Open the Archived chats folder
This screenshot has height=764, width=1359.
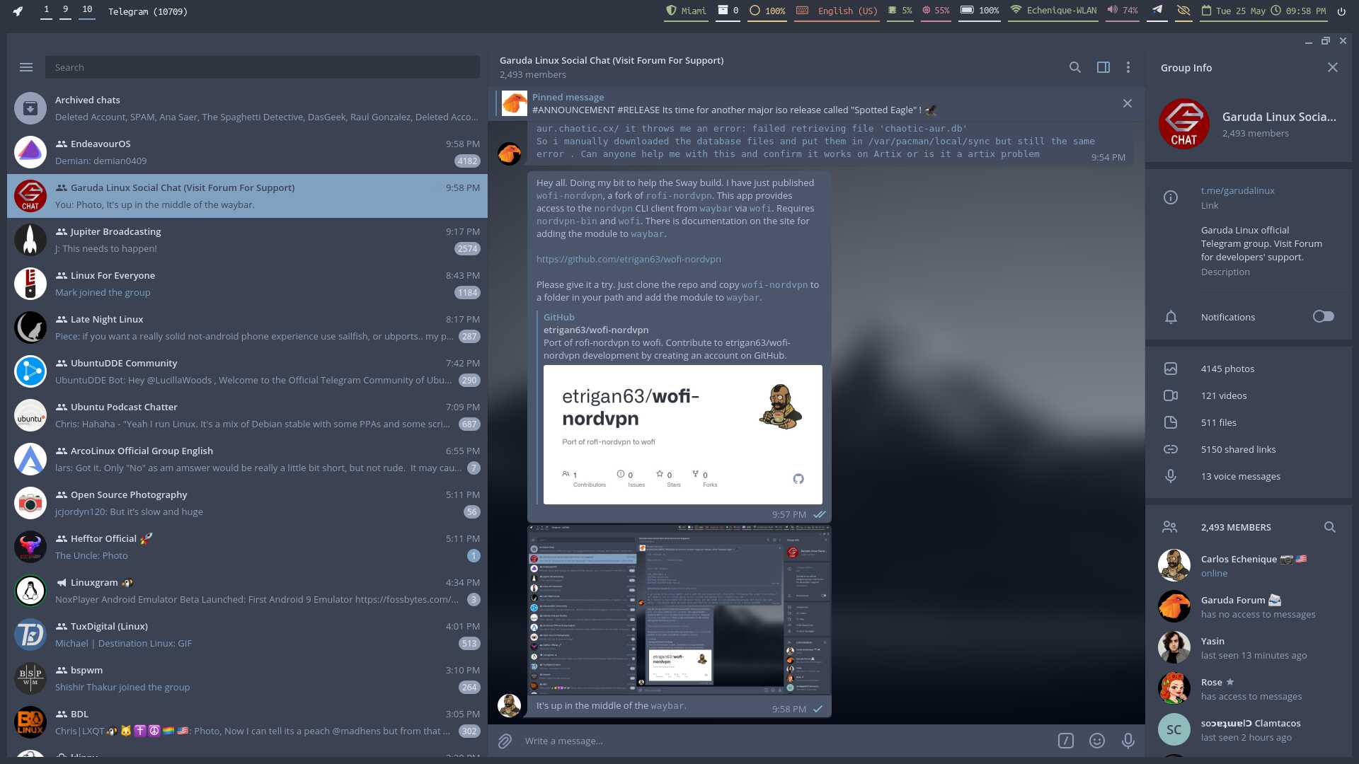pos(247,108)
